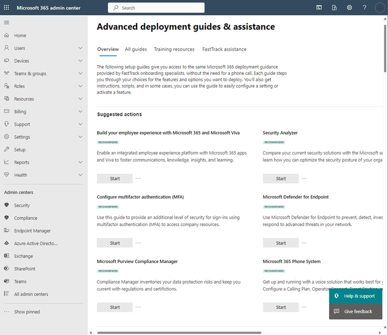This screenshot has width=388, height=335.
Task: Switch to the Training resources tab
Action: [x=174, y=49]
